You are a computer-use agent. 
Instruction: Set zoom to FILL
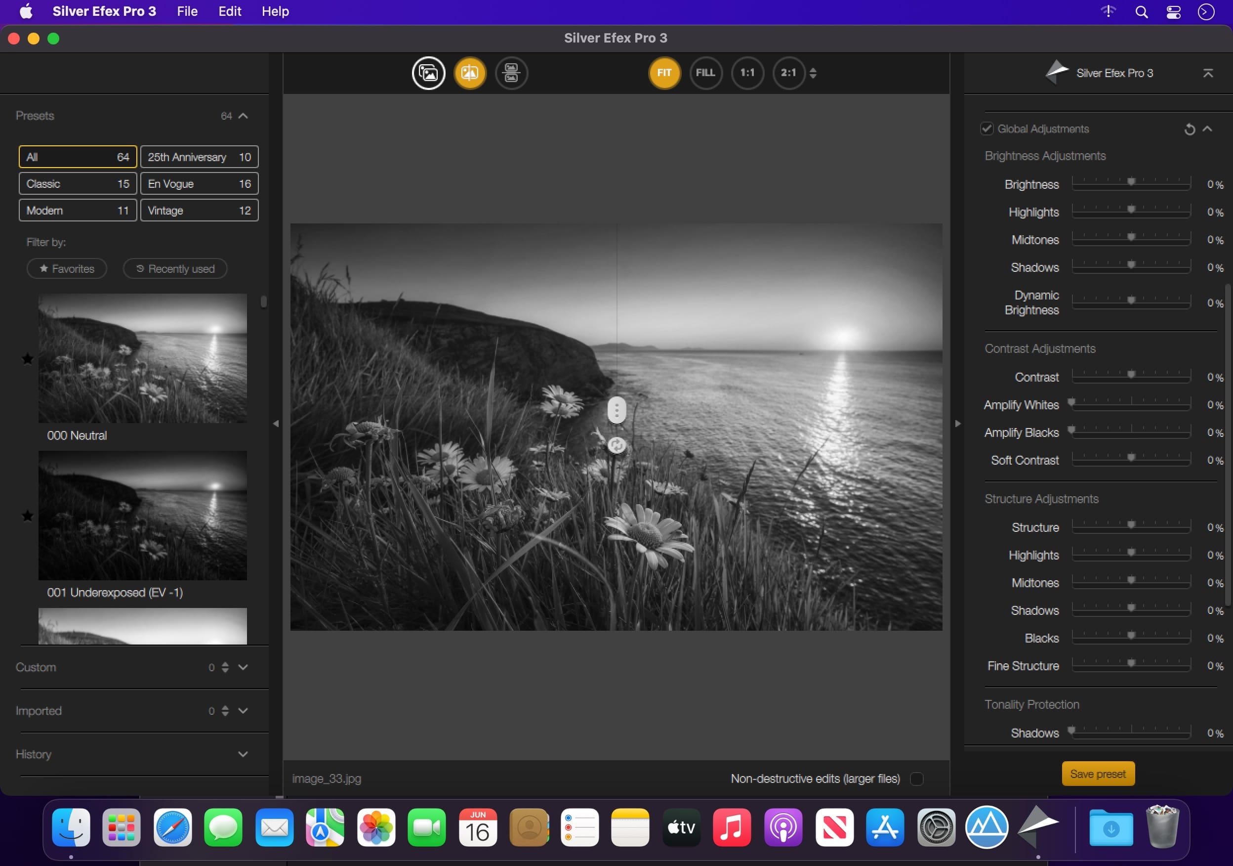[x=705, y=73]
